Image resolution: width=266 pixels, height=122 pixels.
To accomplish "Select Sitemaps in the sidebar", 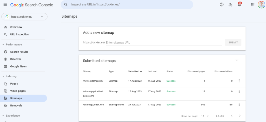I will (x=23, y=98).
